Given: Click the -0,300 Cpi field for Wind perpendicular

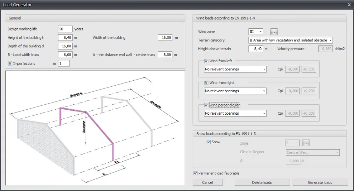Looking at the screenshot, I should click(x=292, y=113).
